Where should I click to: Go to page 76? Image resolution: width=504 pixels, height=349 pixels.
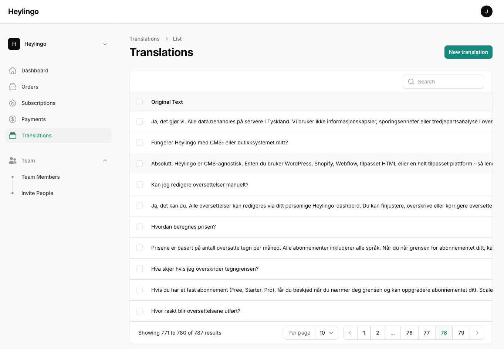click(x=409, y=333)
